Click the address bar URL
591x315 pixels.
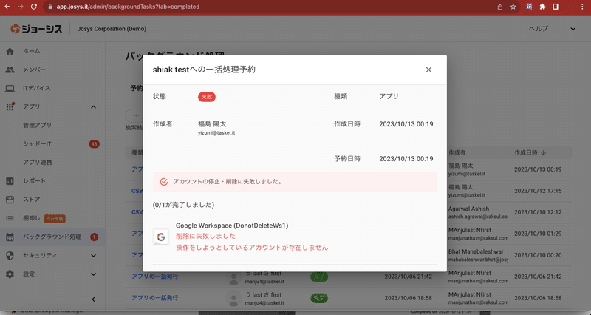coord(128,7)
